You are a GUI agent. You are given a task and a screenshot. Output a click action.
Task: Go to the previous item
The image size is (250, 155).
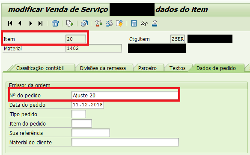(x=20, y=23)
